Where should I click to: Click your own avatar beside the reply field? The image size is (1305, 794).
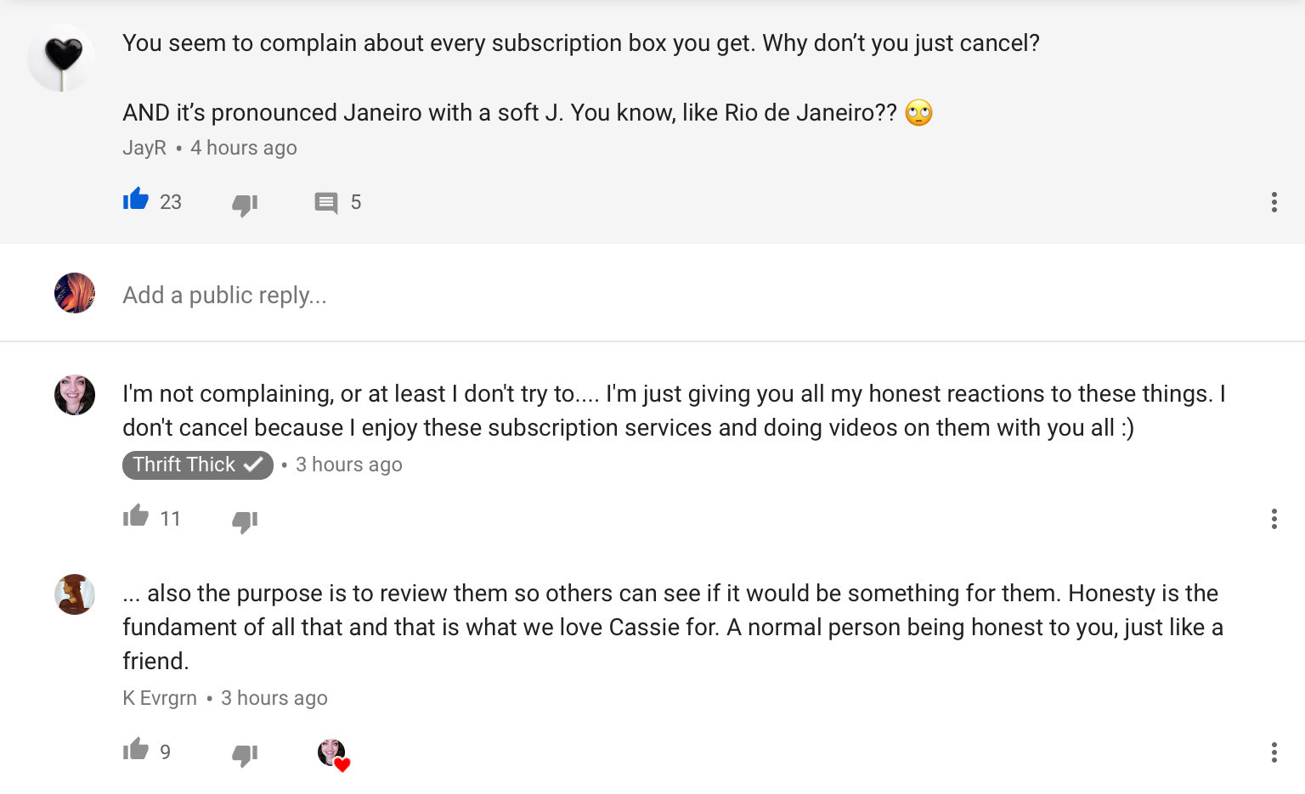pyautogui.click(x=75, y=293)
